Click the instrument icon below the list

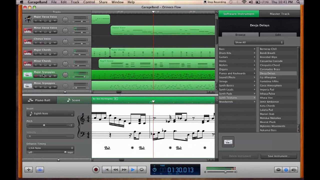(228, 142)
